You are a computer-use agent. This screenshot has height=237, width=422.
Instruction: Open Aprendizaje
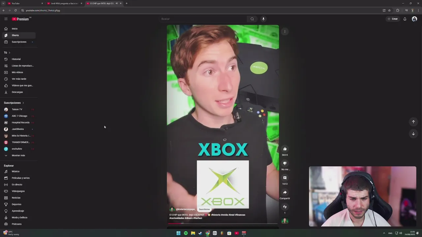[19, 211]
